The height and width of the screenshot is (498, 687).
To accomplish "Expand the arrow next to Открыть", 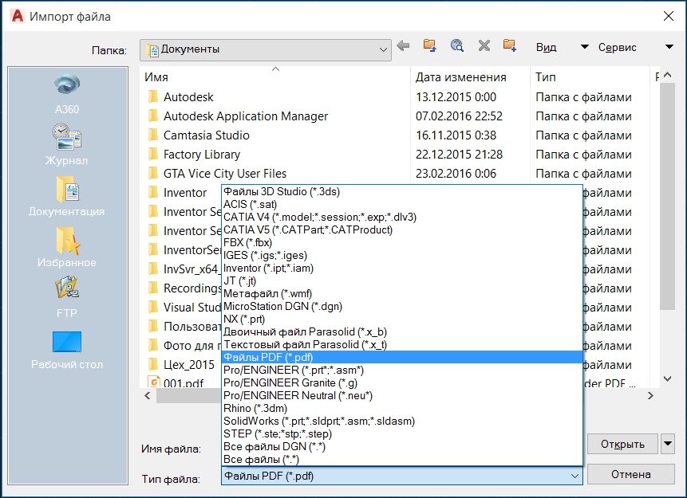I will tap(668, 444).
